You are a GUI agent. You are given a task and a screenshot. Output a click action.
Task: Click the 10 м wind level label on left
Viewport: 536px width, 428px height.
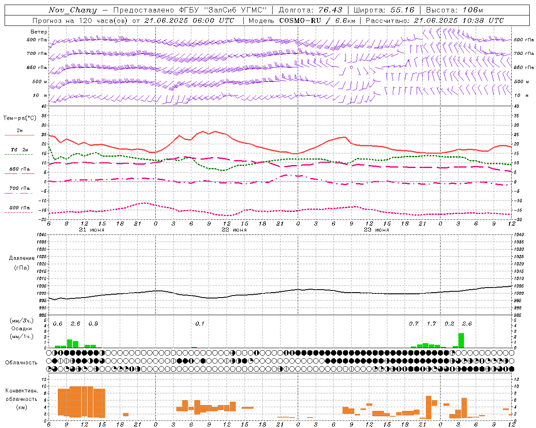40,95
